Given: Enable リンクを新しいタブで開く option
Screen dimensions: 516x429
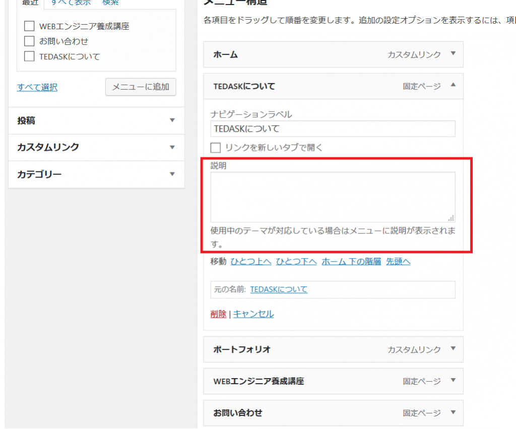Looking at the screenshot, I should pos(216,148).
